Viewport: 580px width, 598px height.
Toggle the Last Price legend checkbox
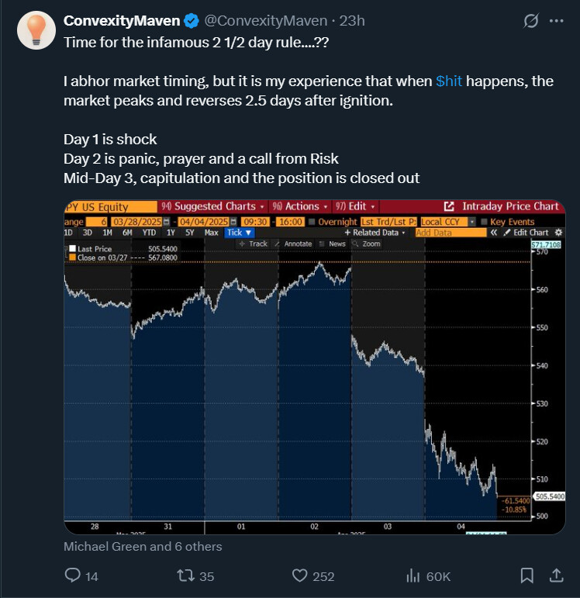point(72,248)
